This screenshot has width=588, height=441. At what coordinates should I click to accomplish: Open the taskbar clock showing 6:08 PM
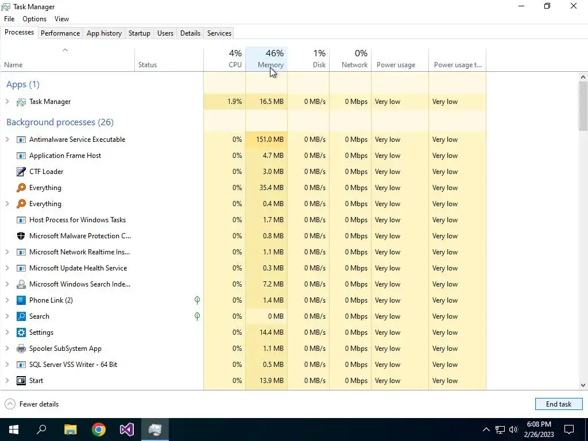pos(539,430)
